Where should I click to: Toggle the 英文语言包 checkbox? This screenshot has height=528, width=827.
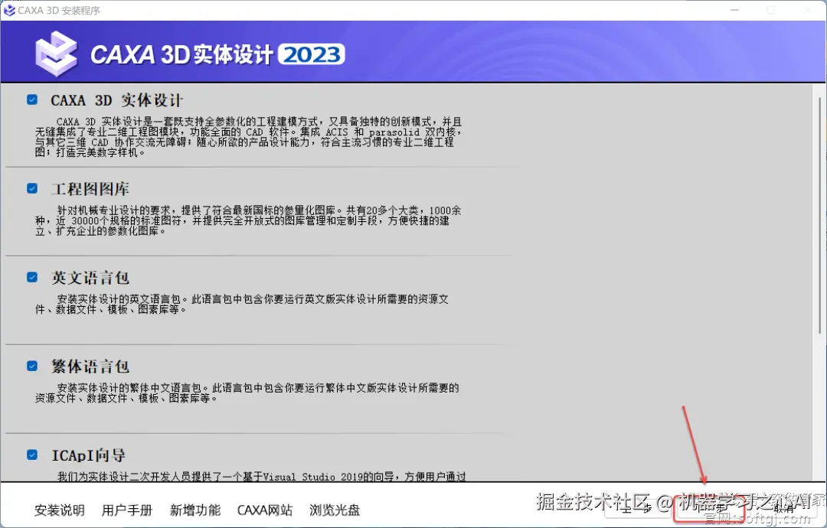(32, 277)
